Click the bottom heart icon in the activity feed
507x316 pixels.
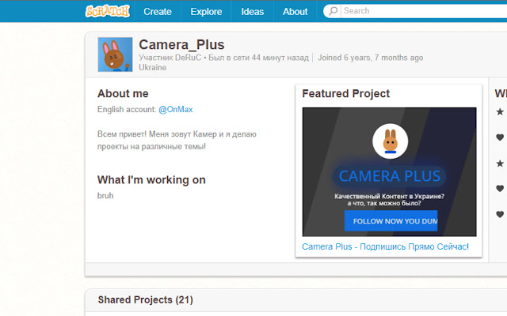pyautogui.click(x=499, y=214)
